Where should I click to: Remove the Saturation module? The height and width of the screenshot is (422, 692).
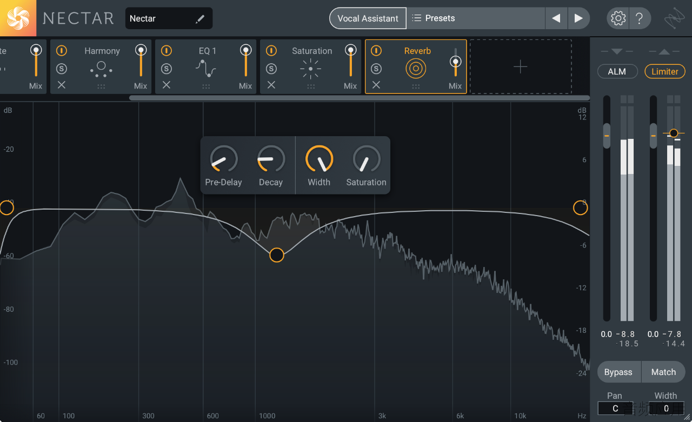(271, 85)
